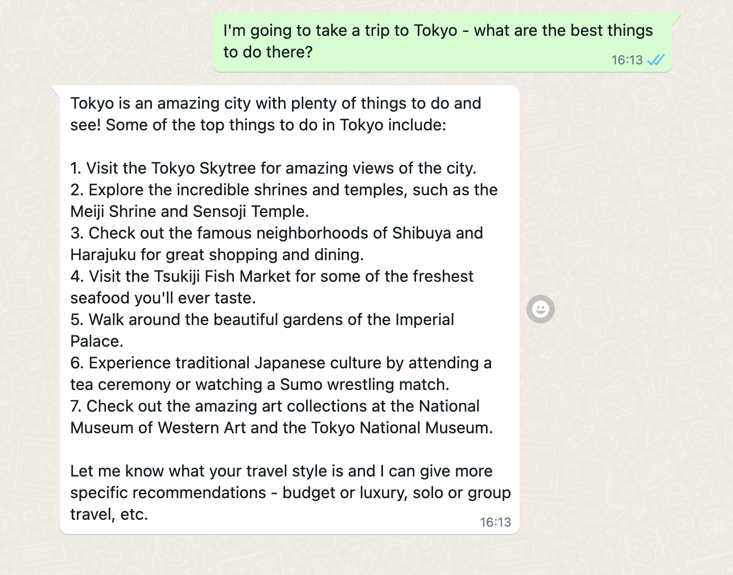Click 'to do there?' in the green message

[268, 52]
